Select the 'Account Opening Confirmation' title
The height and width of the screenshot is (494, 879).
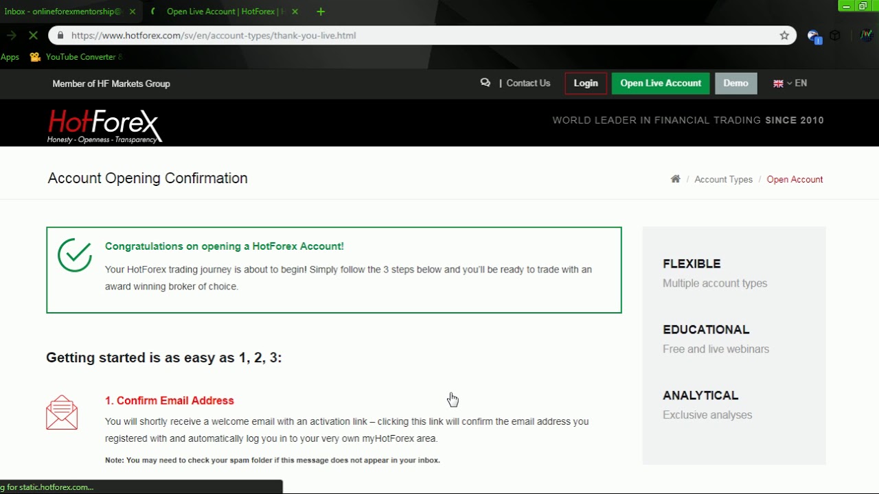pos(148,178)
